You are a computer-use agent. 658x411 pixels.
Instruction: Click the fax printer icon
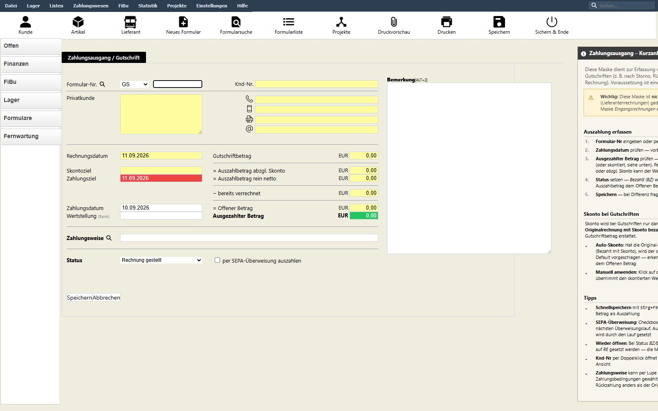tap(249, 119)
